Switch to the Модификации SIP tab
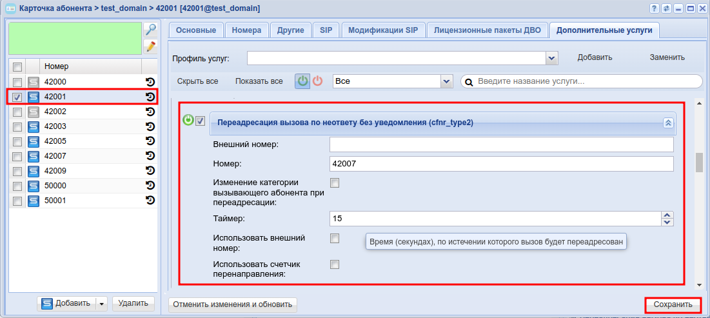The height and width of the screenshot is (318, 710). [x=384, y=30]
